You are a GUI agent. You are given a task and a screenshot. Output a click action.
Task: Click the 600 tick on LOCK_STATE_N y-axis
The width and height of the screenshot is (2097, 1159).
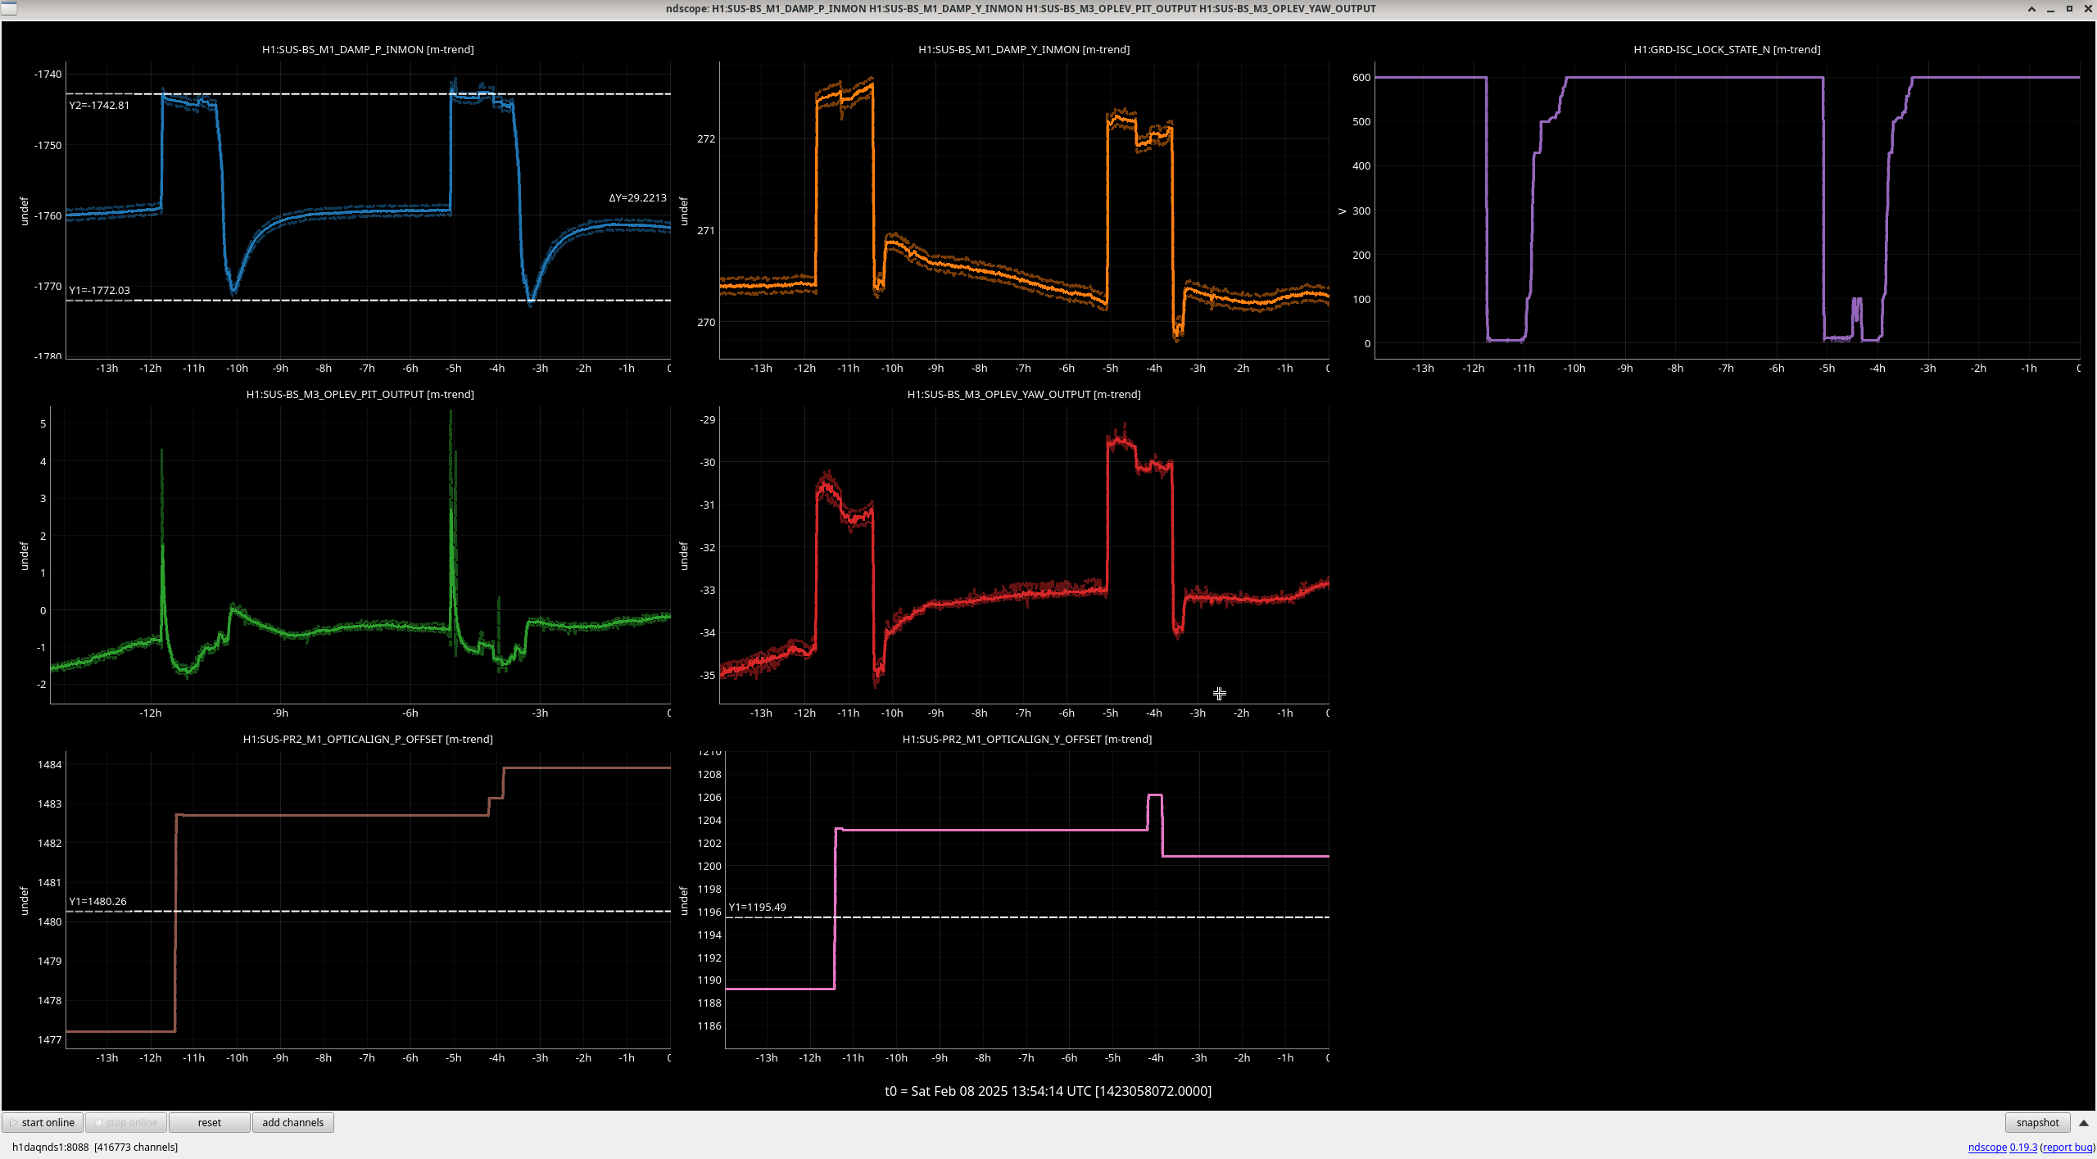[1361, 77]
